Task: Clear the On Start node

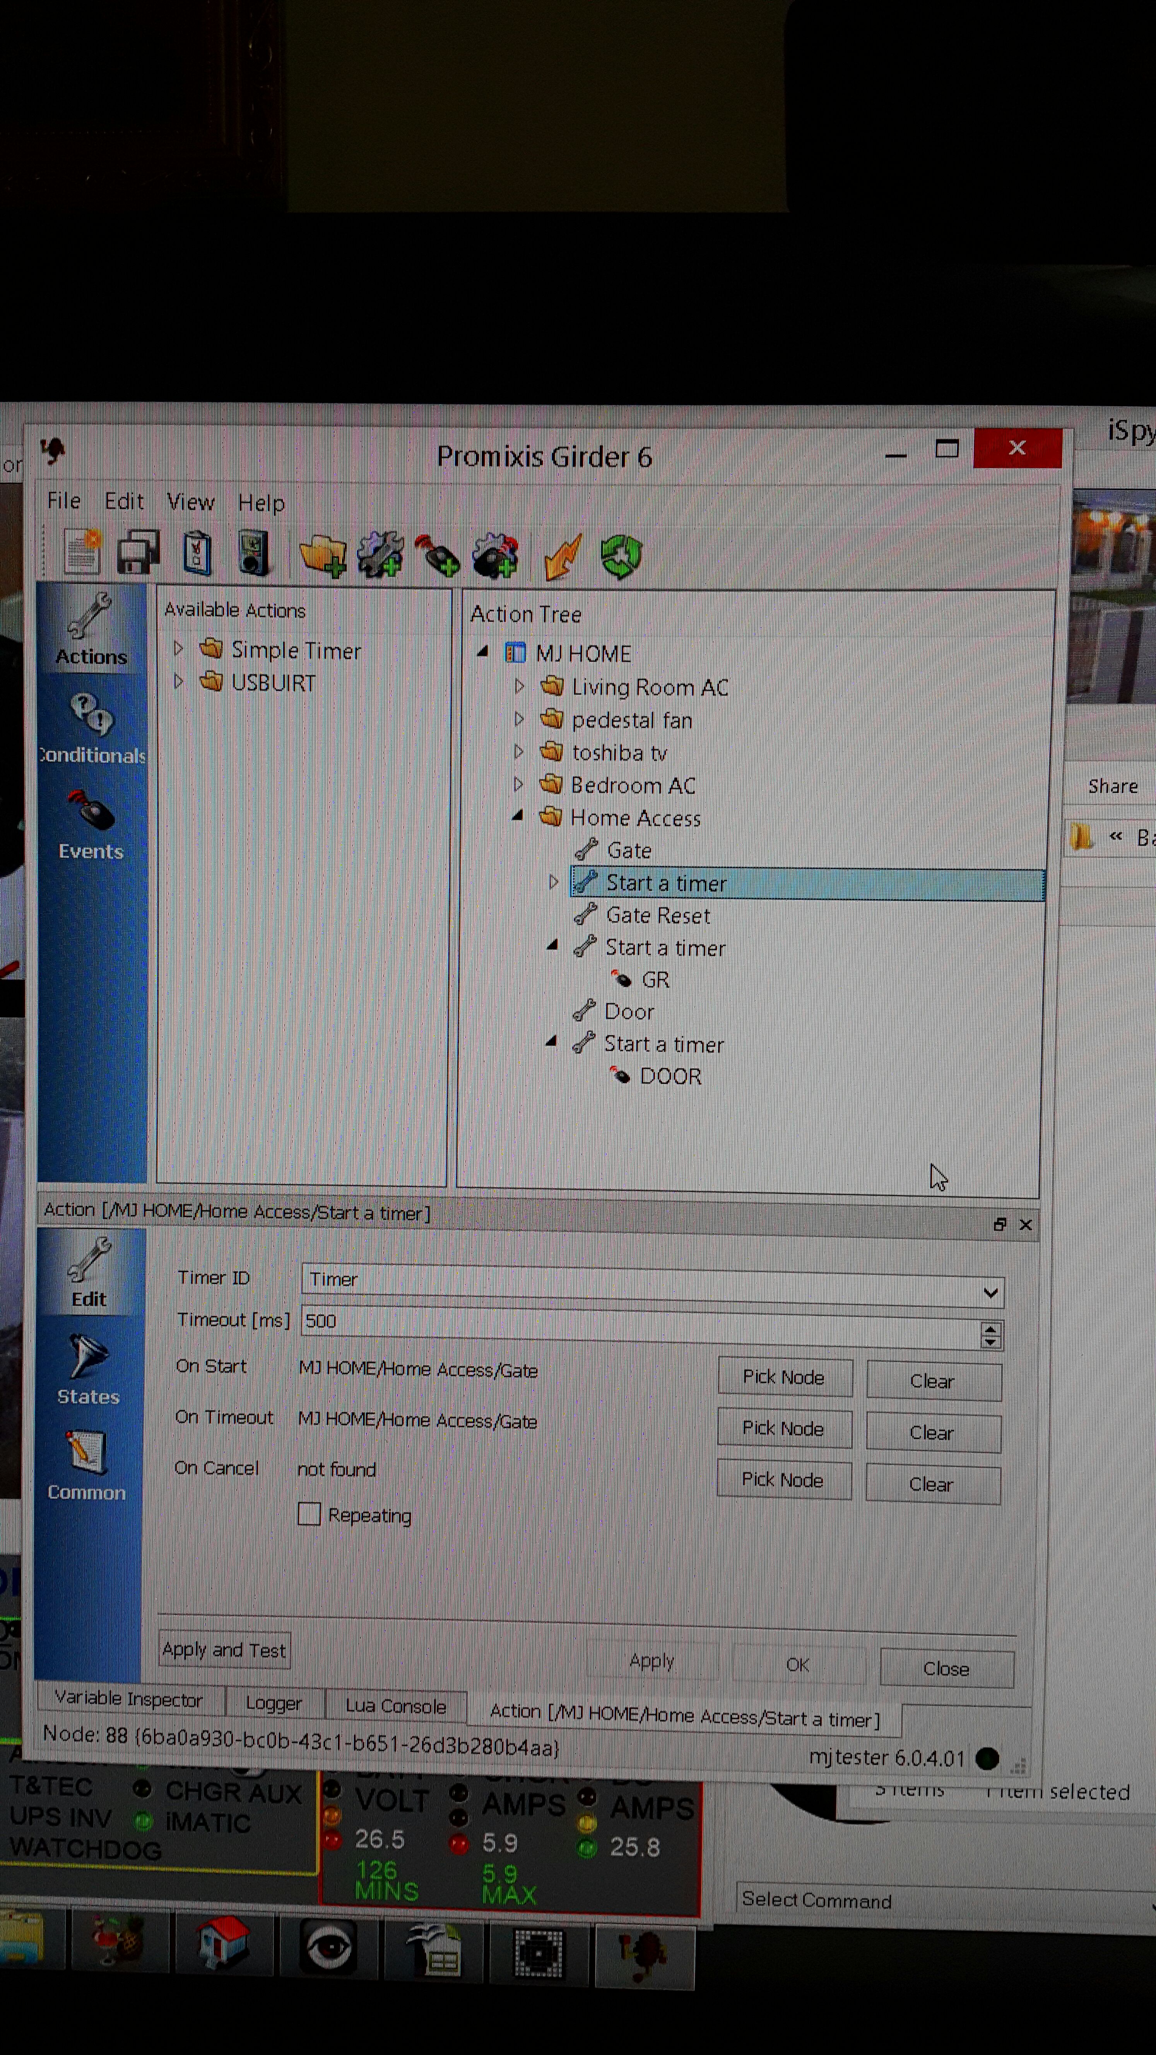Action: tap(934, 1382)
